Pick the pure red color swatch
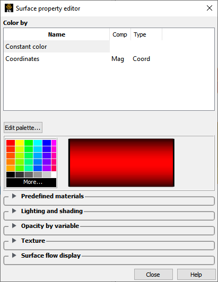 click(x=11, y=143)
